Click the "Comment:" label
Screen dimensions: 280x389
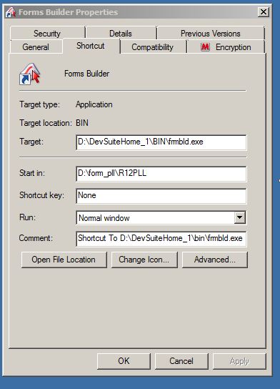(x=36, y=238)
